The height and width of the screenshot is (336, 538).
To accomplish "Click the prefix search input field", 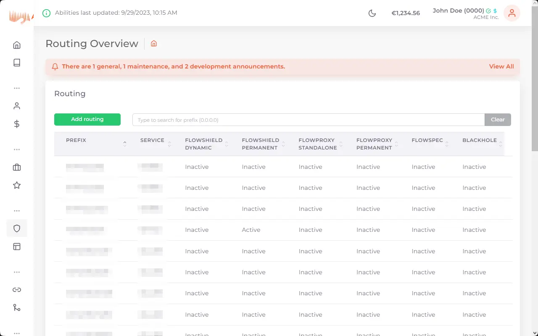I will coord(309,120).
